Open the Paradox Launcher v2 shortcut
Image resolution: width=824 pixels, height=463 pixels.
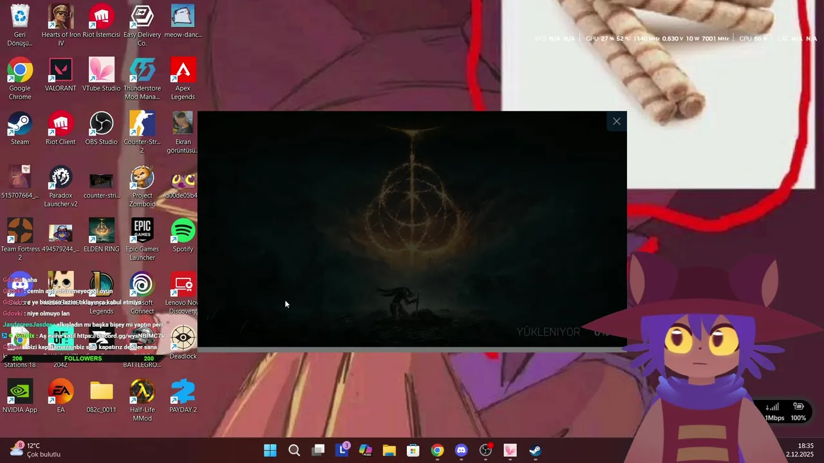(x=61, y=186)
